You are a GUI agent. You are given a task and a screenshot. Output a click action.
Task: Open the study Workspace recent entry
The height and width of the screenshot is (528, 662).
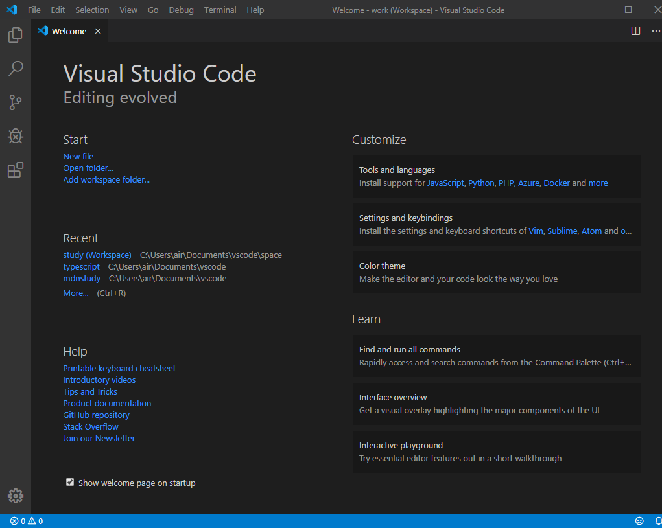click(x=97, y=255)
